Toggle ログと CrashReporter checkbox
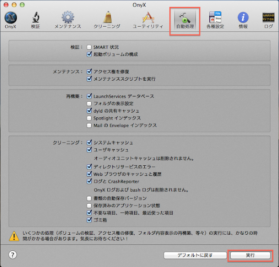The image size is (279, 267). [x=89, y=181]
